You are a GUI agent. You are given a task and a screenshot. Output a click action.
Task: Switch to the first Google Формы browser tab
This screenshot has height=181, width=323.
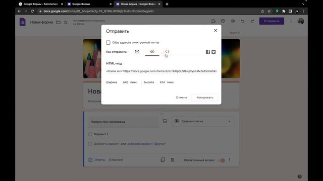pyautogui.click(x=41, y=4)
